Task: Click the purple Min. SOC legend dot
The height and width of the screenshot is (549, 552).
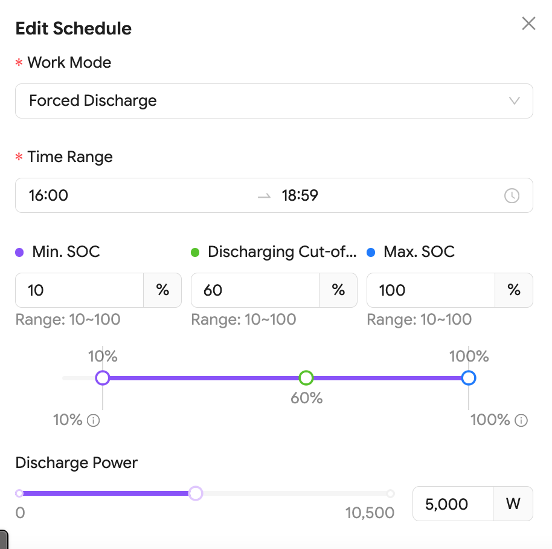Action: coord(19,252)
